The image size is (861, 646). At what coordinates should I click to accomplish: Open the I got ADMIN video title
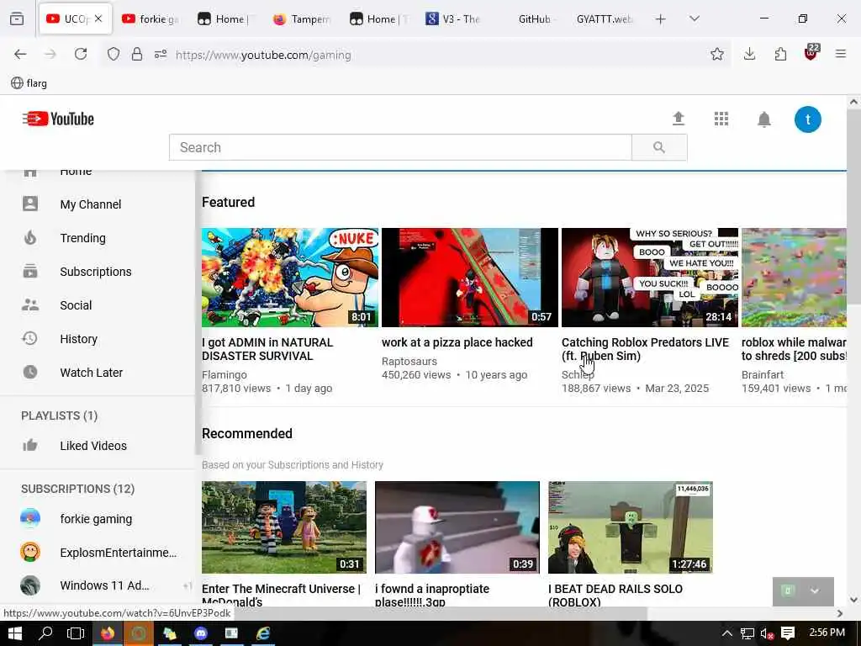pyautogui.click(x=267, y=349)
